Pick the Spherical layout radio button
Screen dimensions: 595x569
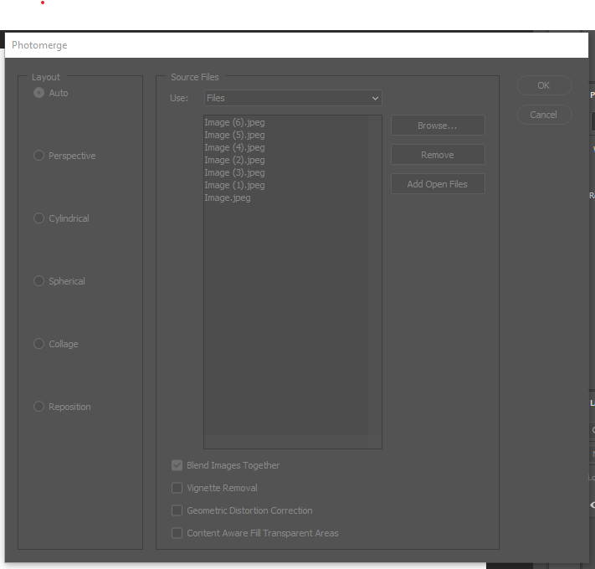pyautogui.click(x=39, y=281)
